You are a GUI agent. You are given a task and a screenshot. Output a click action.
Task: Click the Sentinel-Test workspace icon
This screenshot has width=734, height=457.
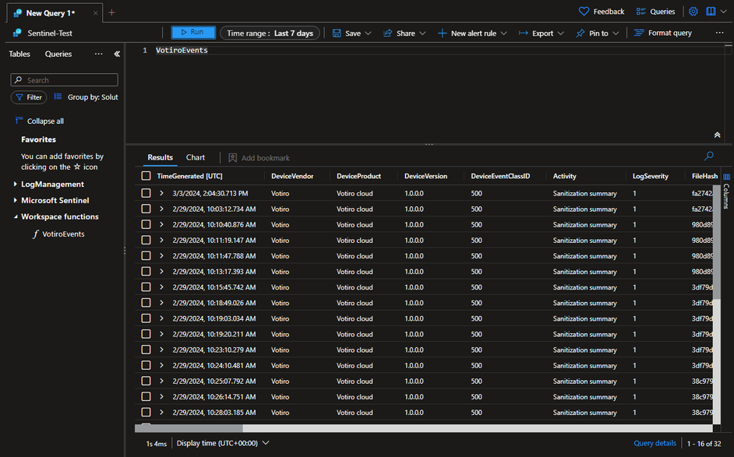17,33
